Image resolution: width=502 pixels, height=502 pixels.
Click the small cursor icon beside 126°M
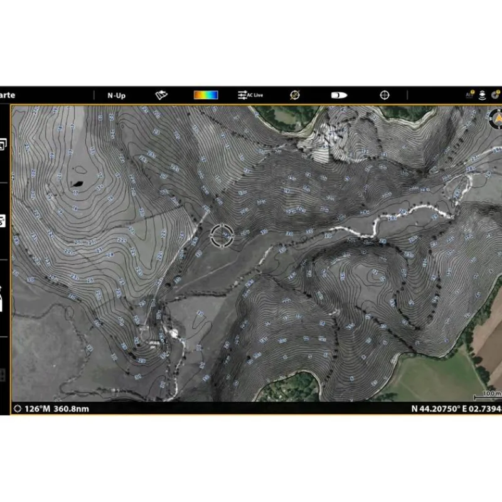coord(18,409)
